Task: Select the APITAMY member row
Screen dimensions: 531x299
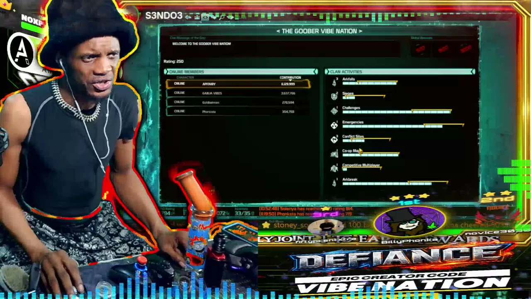Action: point(238,84)
